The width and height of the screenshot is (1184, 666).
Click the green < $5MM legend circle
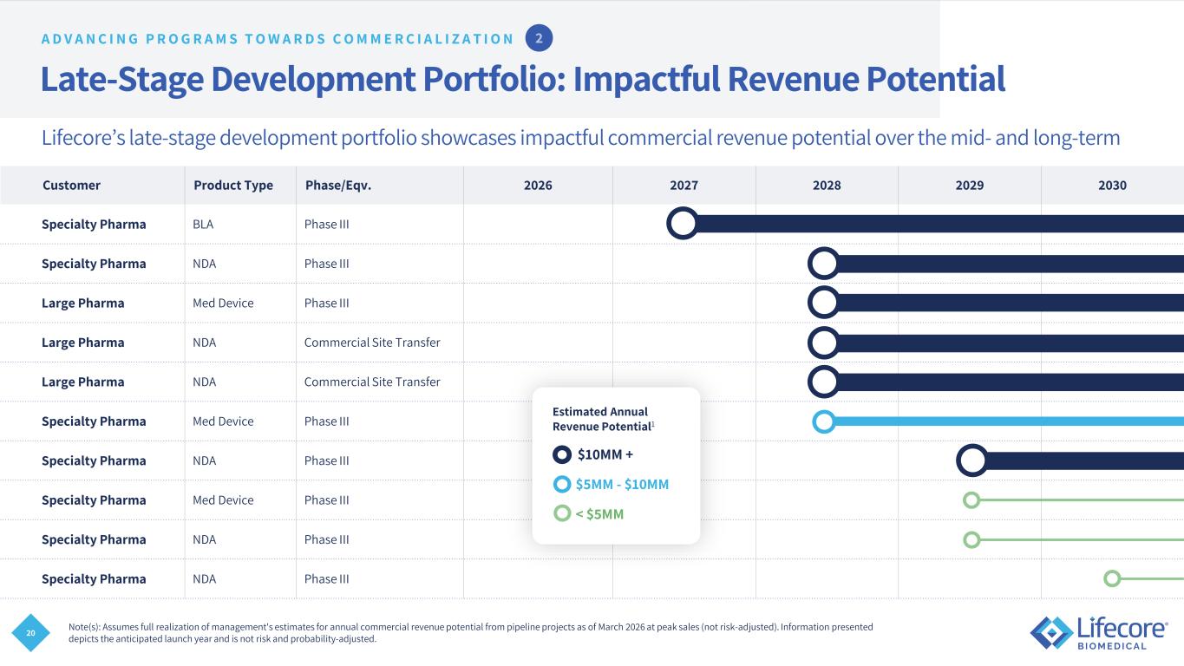click(562, 513)
